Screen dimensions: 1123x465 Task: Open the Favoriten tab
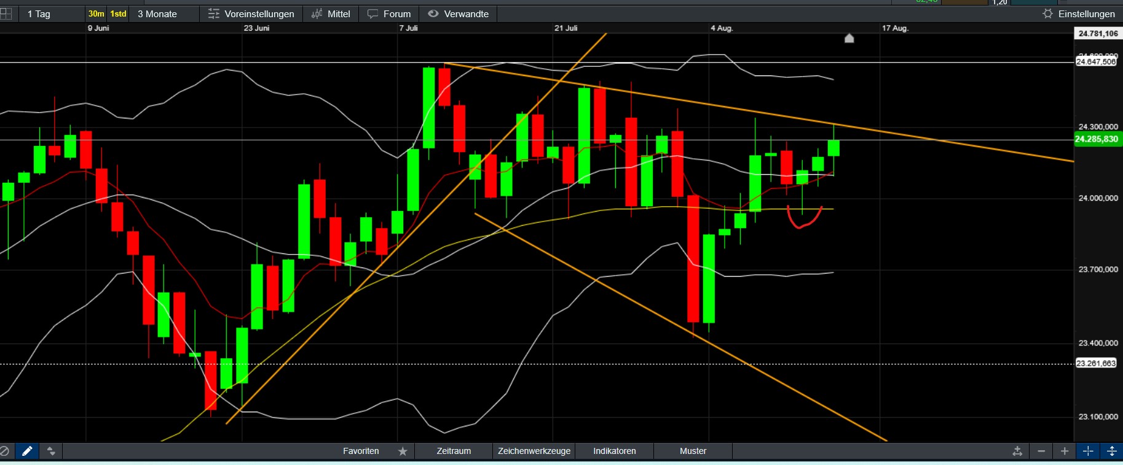point(361,451)
